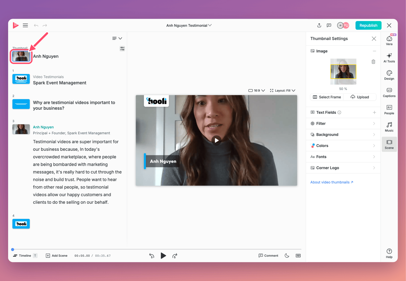
Task: Open the Captions panel
Action: click(x=389, y=92)
